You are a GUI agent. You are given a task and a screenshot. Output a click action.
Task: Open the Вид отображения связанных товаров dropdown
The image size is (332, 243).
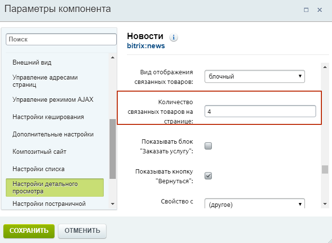pyautogui.click(x=254, y=76)
